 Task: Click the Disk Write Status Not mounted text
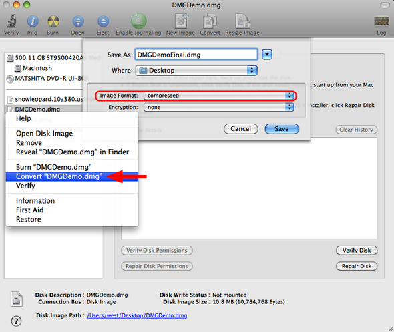(x=230, y=295)
